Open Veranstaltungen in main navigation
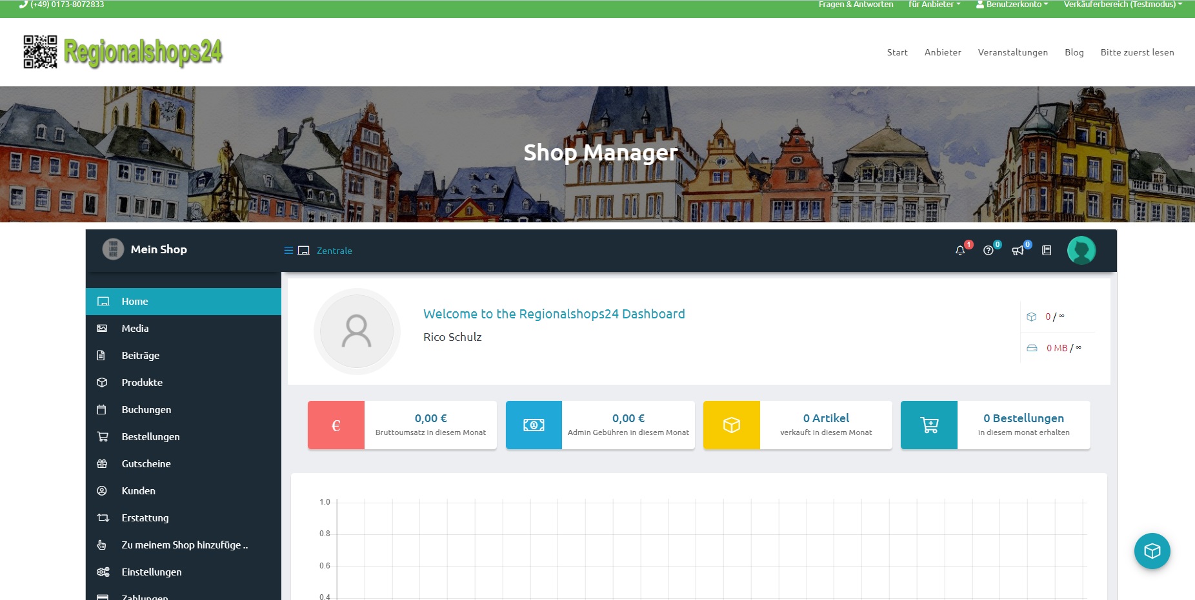 (x=1013, y=52)
